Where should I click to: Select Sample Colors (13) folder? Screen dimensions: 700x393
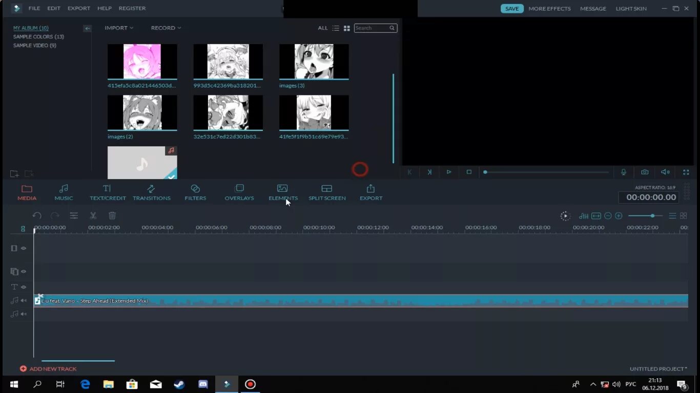pyautogui.click(x=38, y=37)
